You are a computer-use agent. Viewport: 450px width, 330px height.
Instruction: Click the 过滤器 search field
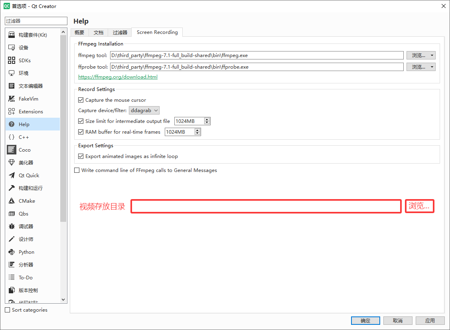[x=36, y=21]
